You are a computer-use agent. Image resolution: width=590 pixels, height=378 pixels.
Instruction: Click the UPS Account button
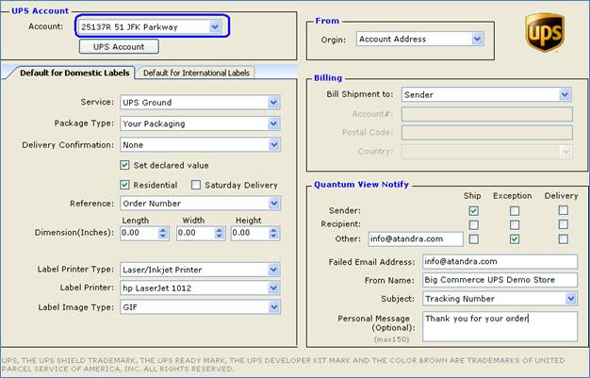tap(119, 47)
